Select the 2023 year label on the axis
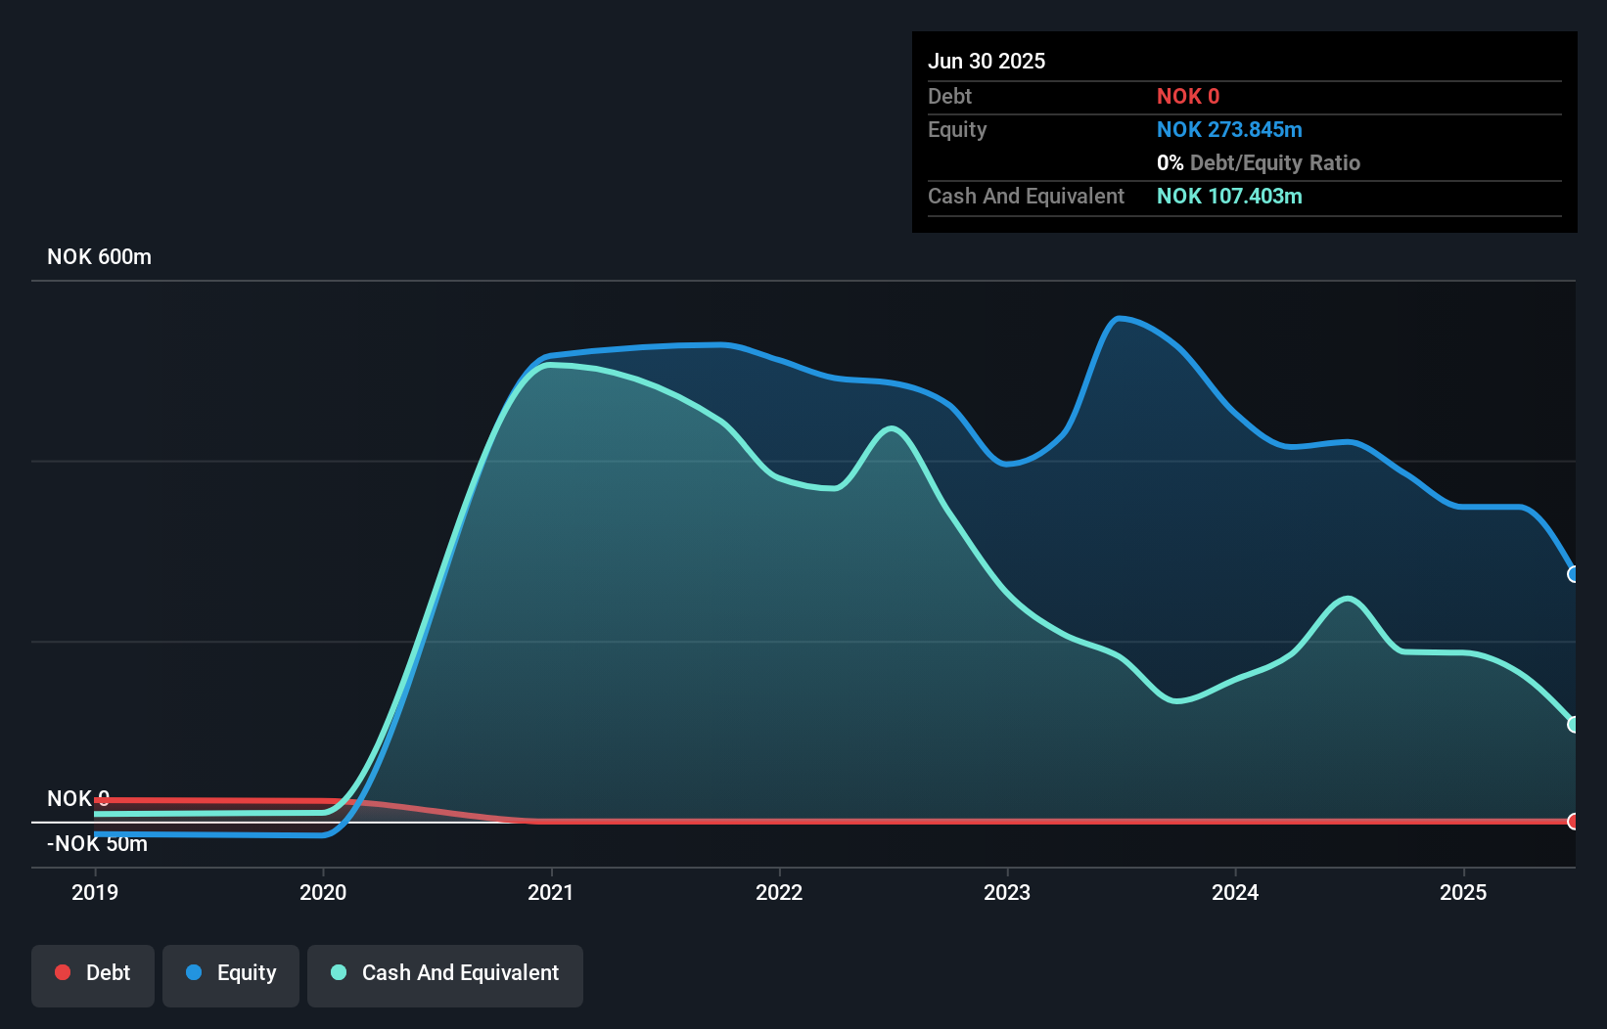 coord(1007,892)
